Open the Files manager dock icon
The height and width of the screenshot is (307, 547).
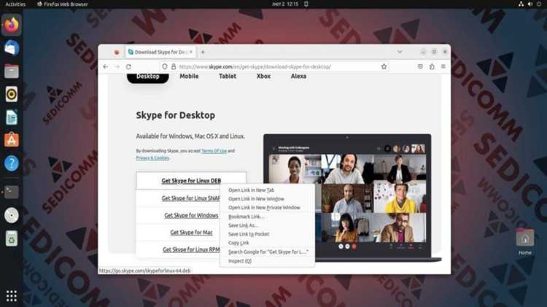point(12,71)
